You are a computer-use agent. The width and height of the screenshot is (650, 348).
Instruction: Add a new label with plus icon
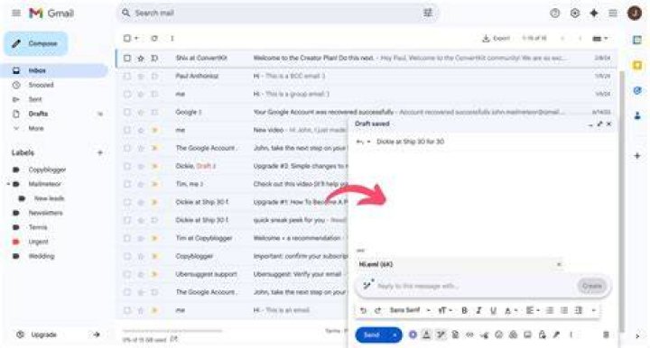click(x=100, y=152)
